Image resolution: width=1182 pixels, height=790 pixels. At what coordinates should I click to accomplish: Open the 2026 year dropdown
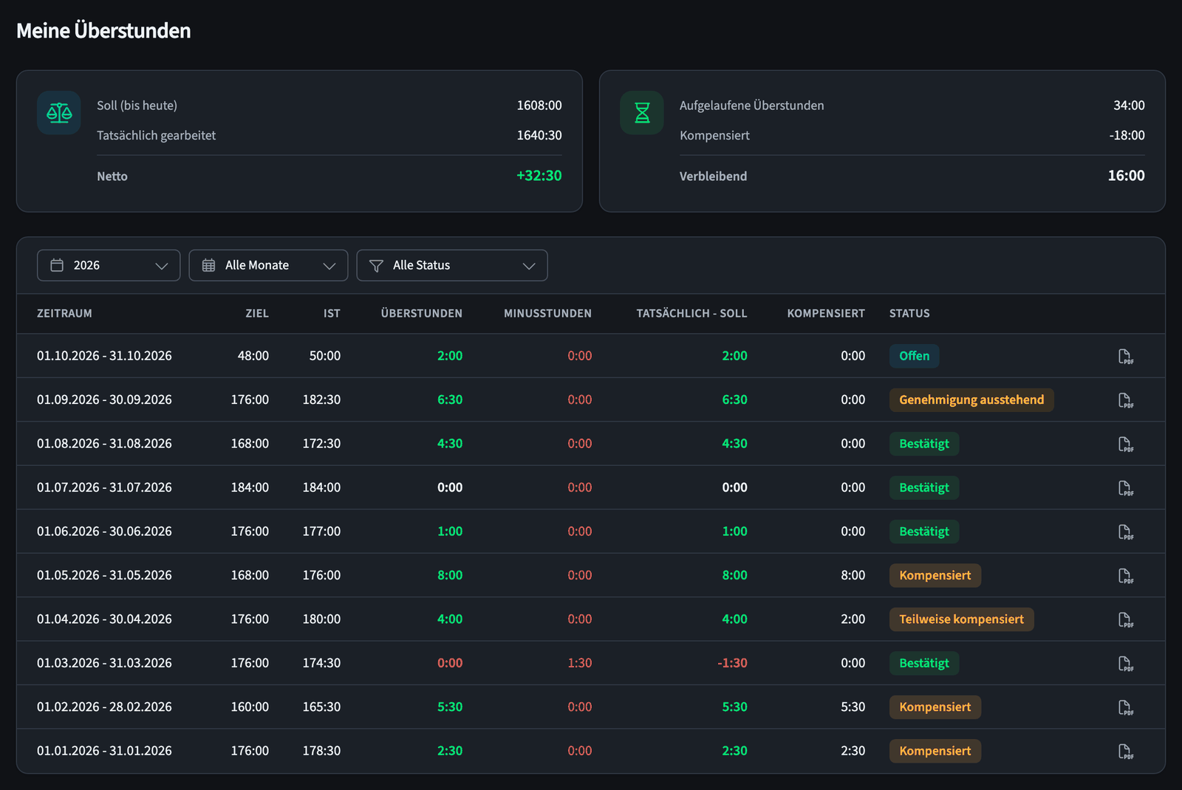click(x=109, y=265)
